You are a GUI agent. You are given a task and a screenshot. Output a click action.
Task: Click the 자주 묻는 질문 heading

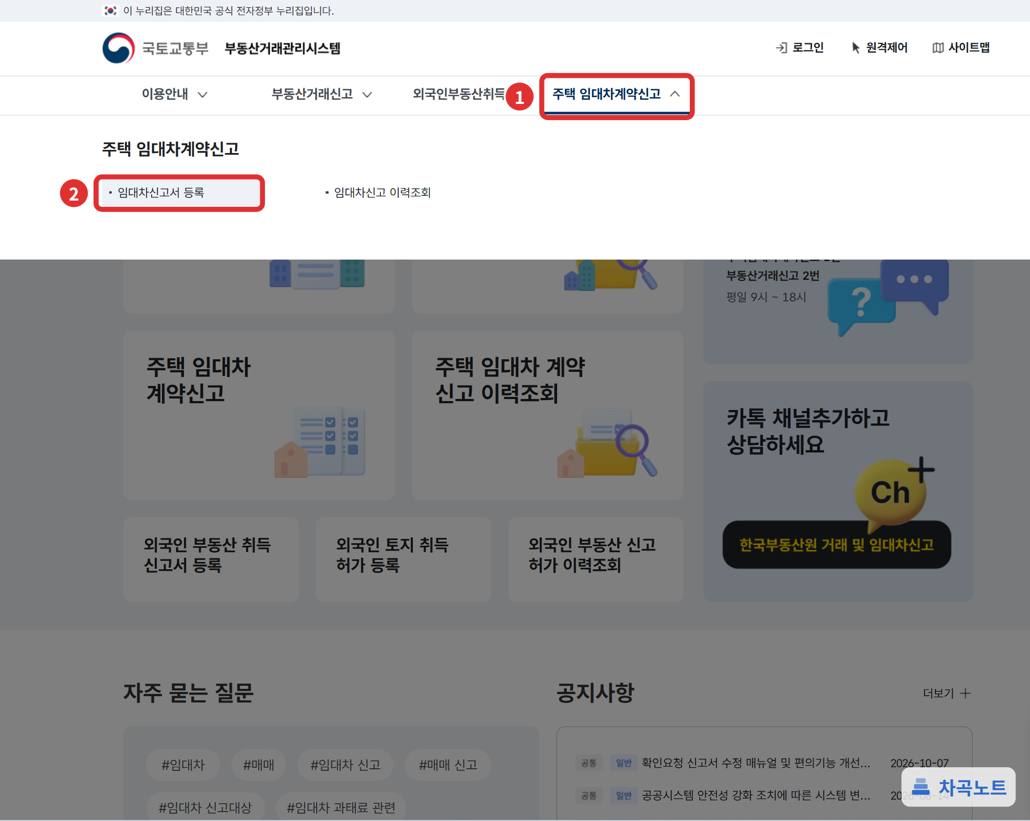189,693
